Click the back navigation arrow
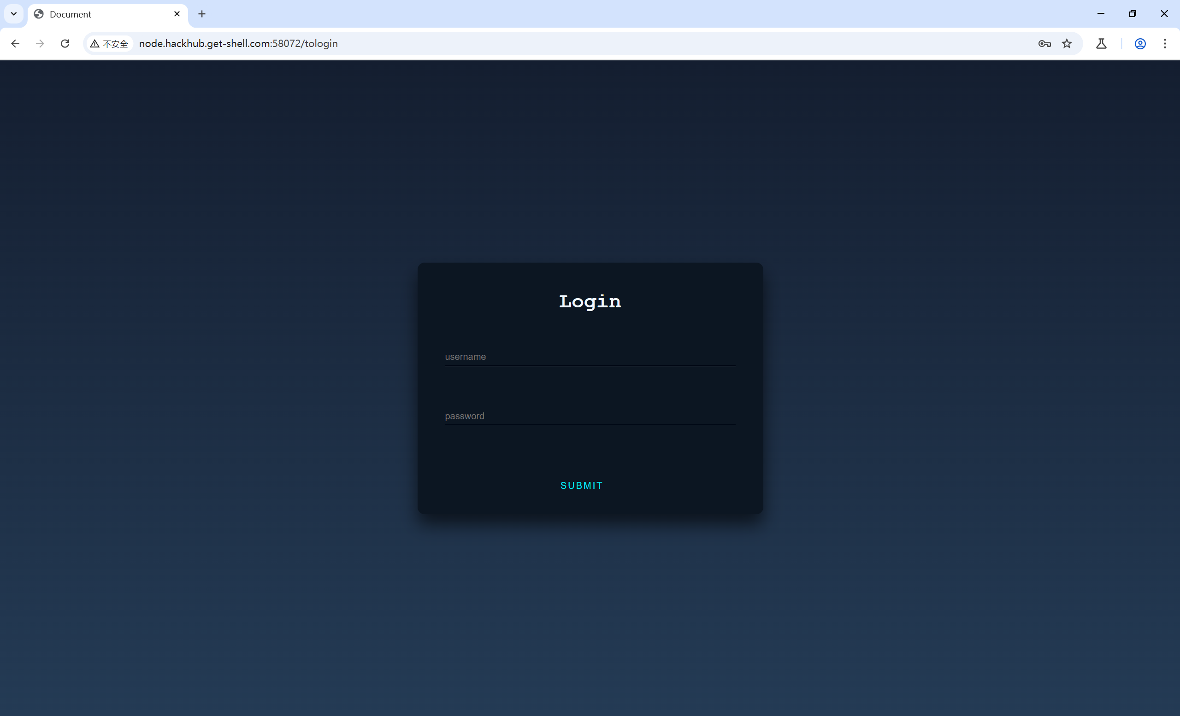 (x=15, y=44)
